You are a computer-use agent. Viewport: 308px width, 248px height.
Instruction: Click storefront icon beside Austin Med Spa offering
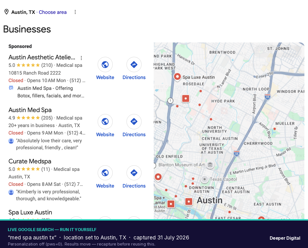click(x=11, y=88)
